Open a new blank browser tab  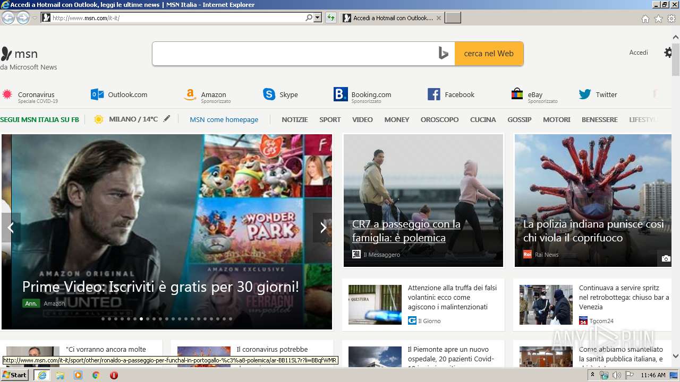pyautogui.click(x=453, y=18)
